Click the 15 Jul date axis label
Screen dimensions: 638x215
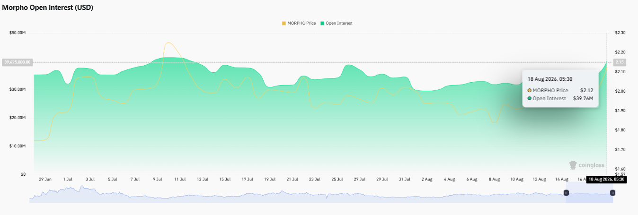coord(225,180)
